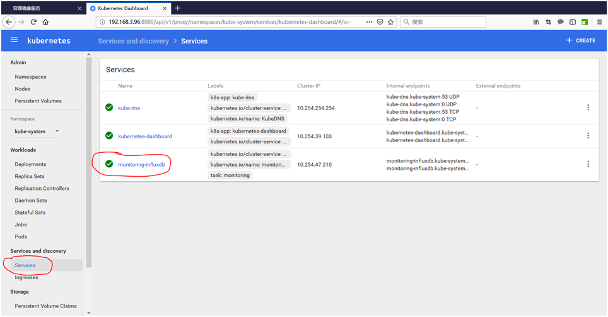Viewport: 608px width, 317px height.
Task: Click Services and discovery sidebar heading
Action: pos(38,251)
